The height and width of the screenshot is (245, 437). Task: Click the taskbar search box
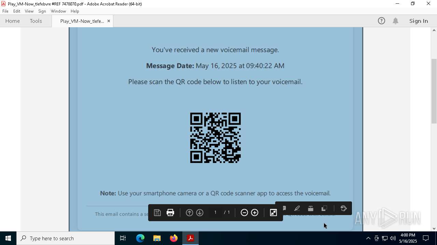click(66, 238)
